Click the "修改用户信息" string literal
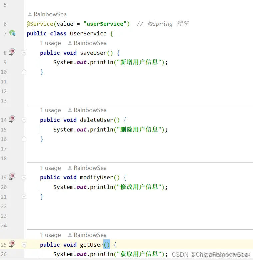Screen dimensions: 253x260 pos(139,187)
